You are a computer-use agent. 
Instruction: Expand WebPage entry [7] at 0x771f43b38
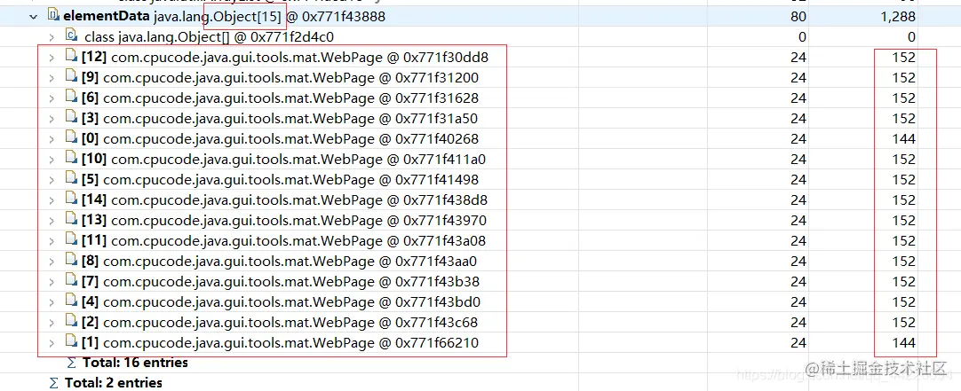click(52, 282)
